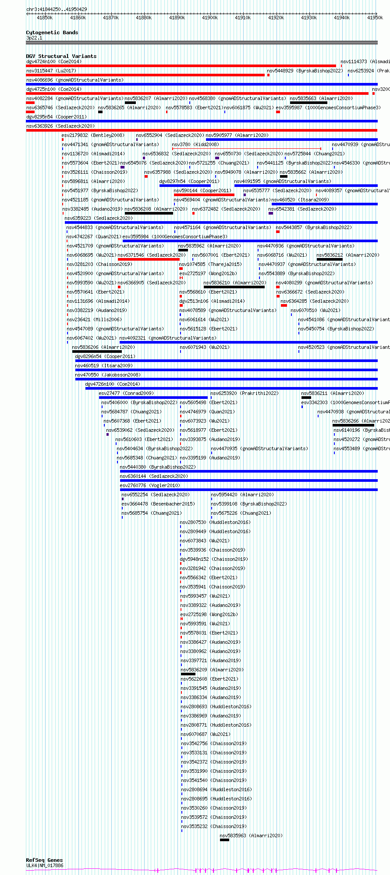Click the nsv6070687 (Wu2021) label

point(206,734)
